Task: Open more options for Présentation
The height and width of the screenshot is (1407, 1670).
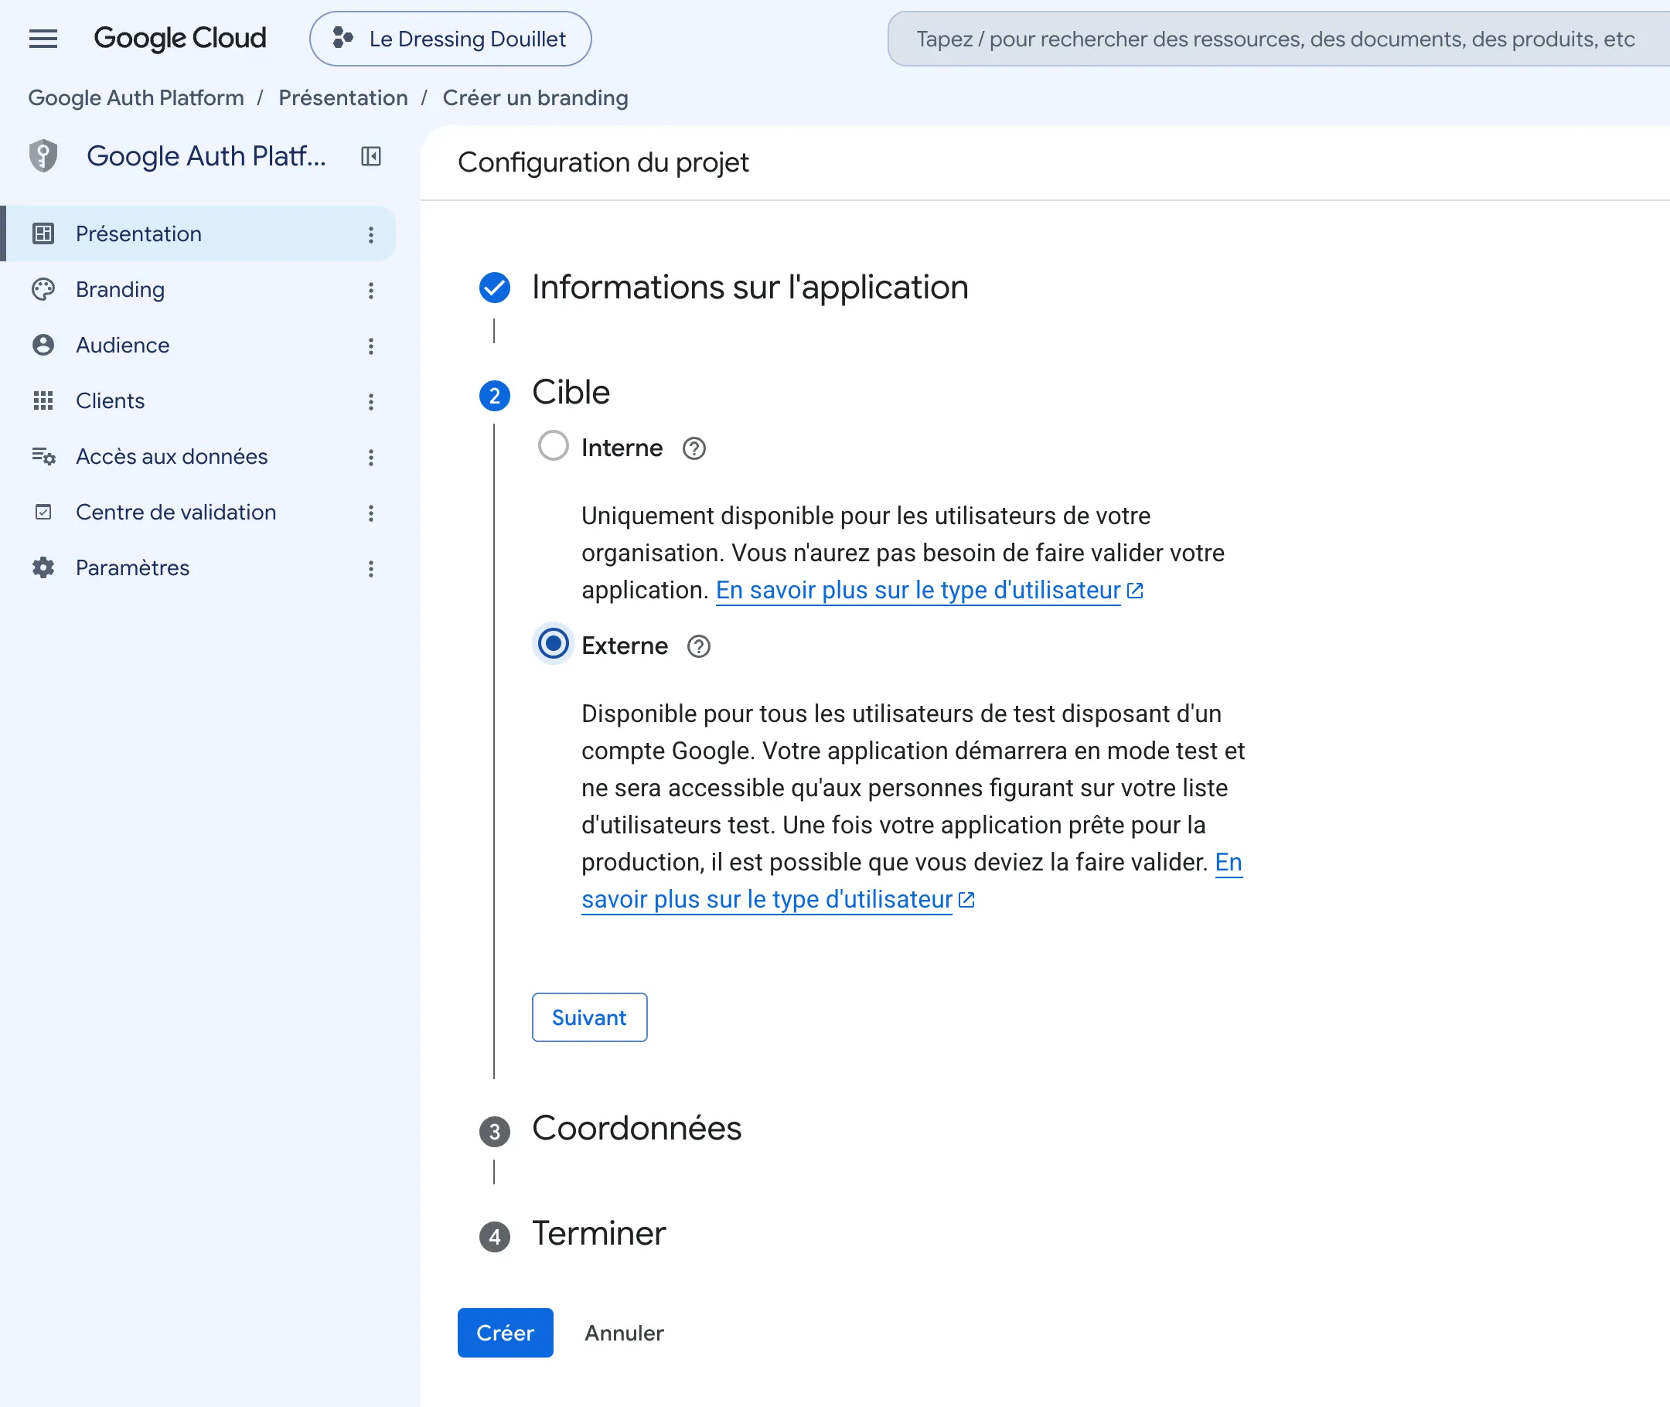Action: (x=371, y=234)
